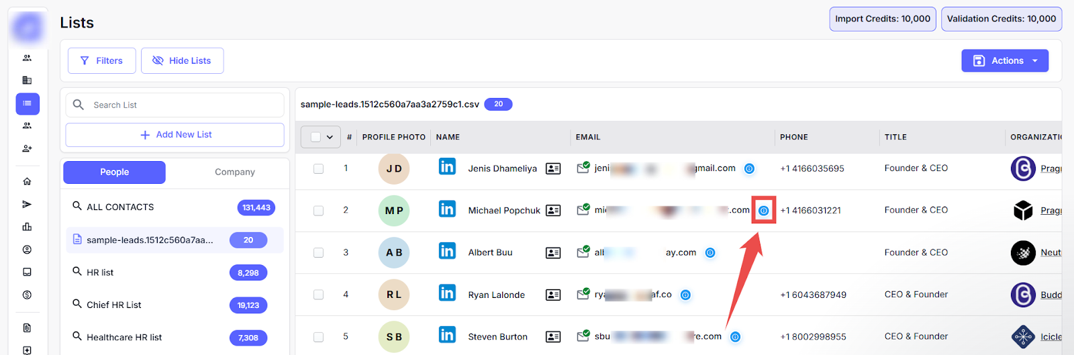Switch to the Company tab
The width and height of the screenshot is (1074, 355).
(234, 172)
